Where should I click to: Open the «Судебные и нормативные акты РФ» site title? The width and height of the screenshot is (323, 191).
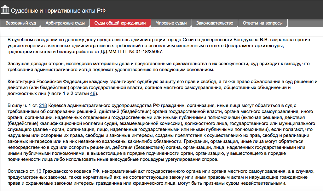58,11
